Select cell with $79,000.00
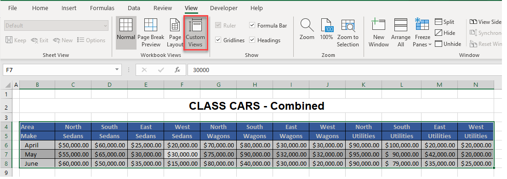 [x=402, y=163]
